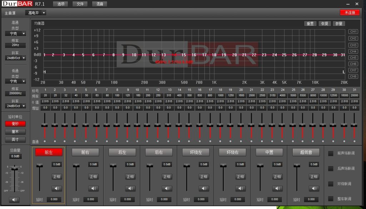Image resolution: width=366 pixels, height=209 pixels.
Task: Show the CH5 curve
Action: click(x=353, y=58)
